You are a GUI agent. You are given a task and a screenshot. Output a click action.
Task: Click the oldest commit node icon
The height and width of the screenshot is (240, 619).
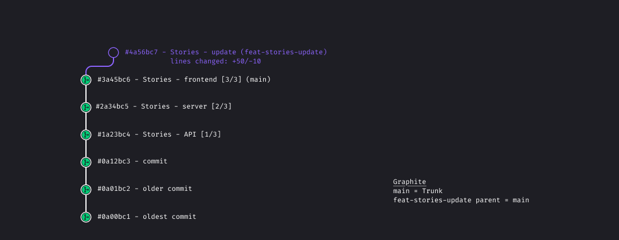click(86, 217)
